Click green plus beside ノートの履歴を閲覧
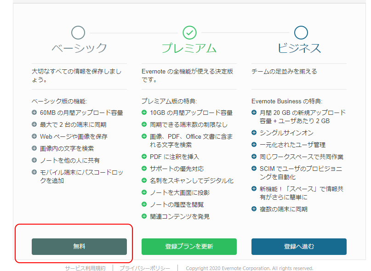This screenshot has height=271, width=371. pyautogui.click(x=144, y=204)
